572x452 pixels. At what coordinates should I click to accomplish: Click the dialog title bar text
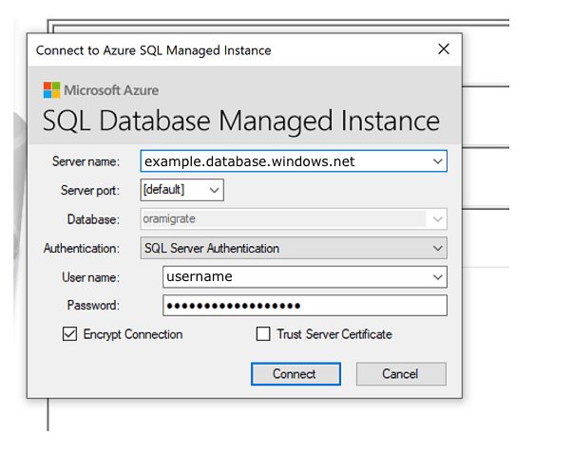coord(153,50)
